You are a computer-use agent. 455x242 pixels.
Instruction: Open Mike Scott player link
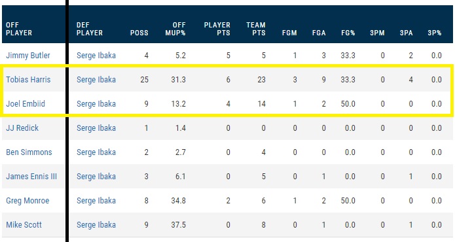[24, 224]
